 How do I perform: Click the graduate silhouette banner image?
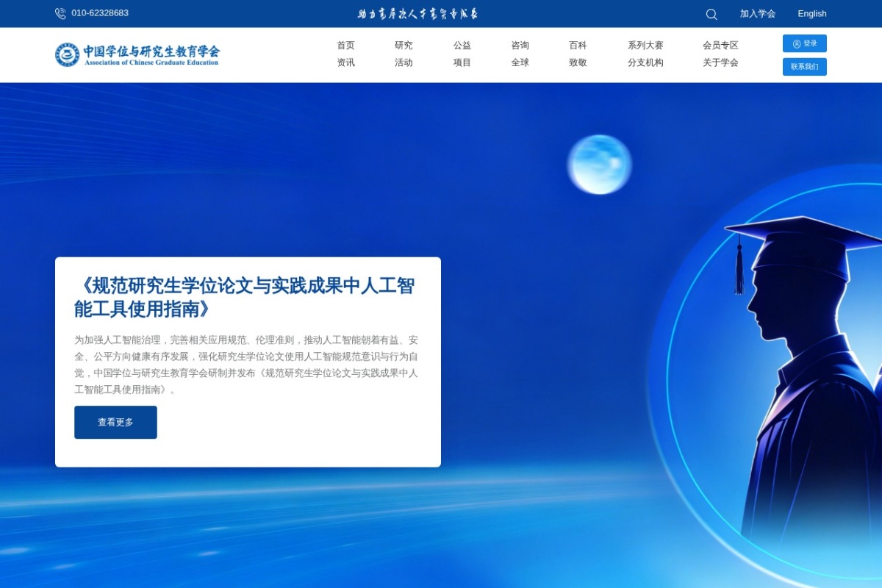pyautogui.click(x=805, y=379)
